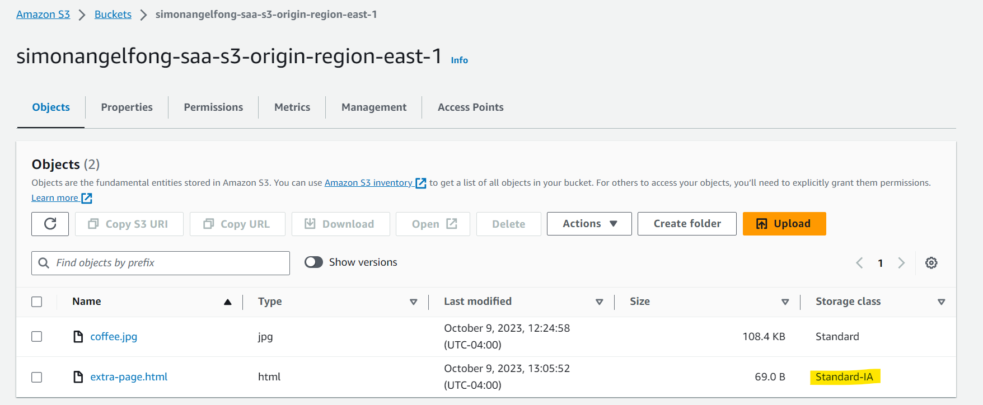Switch to the Metrics tab
The image size is (983, 405).
[292, 107]
